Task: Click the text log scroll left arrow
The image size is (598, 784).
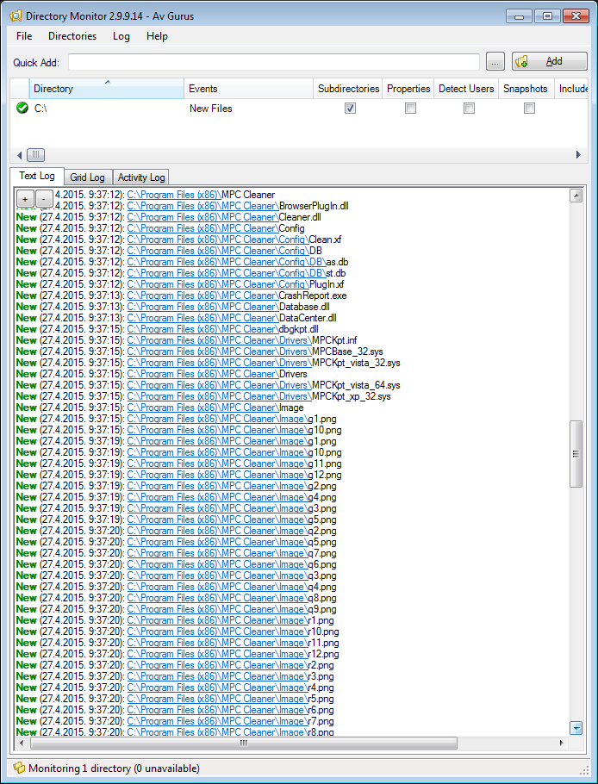Action: click(x=22, y=743)
